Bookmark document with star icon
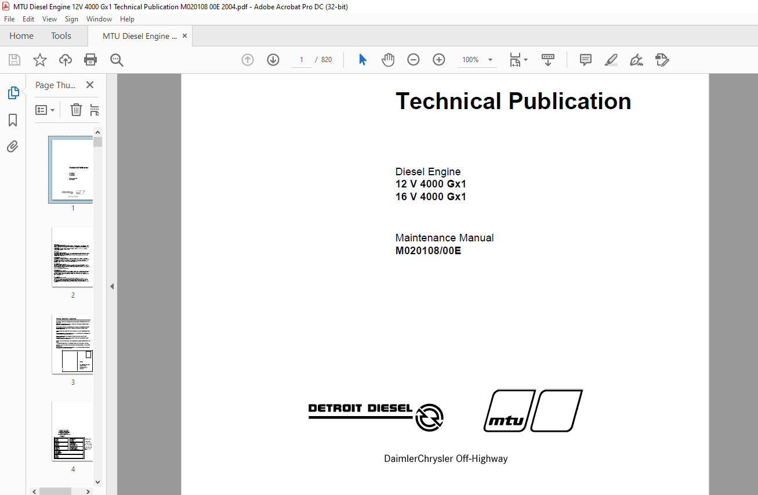Image resolution: width=758 pixels, height=495 pixels. (x=39, y=60)
